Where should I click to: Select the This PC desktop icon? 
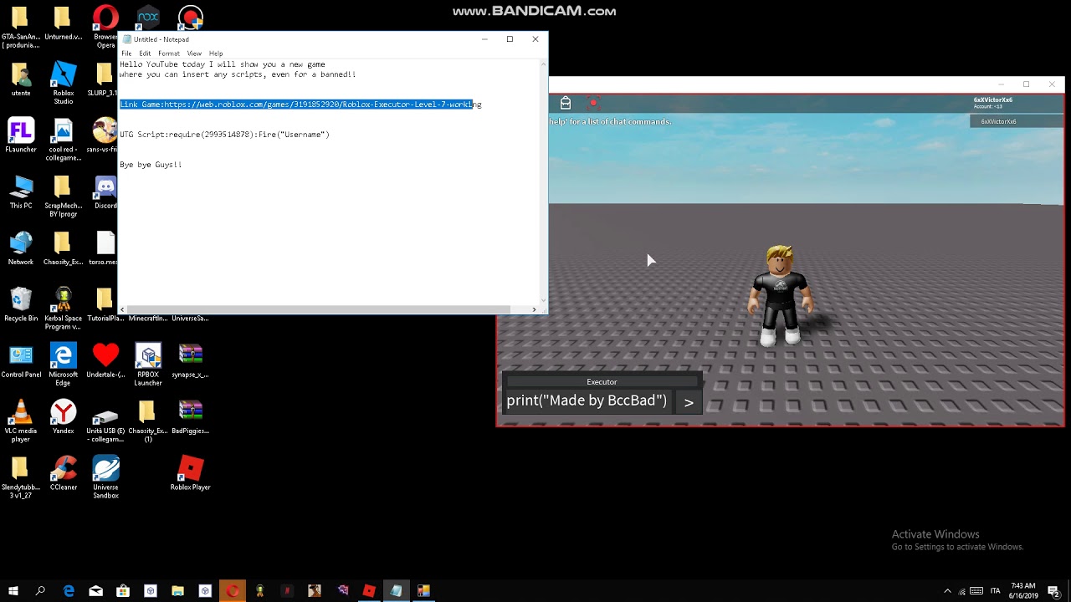pos(20,192)
